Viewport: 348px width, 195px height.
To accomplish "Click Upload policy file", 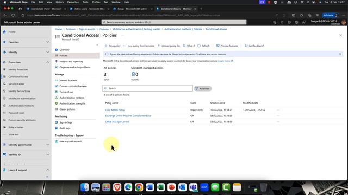I will [x=169, y=45].
